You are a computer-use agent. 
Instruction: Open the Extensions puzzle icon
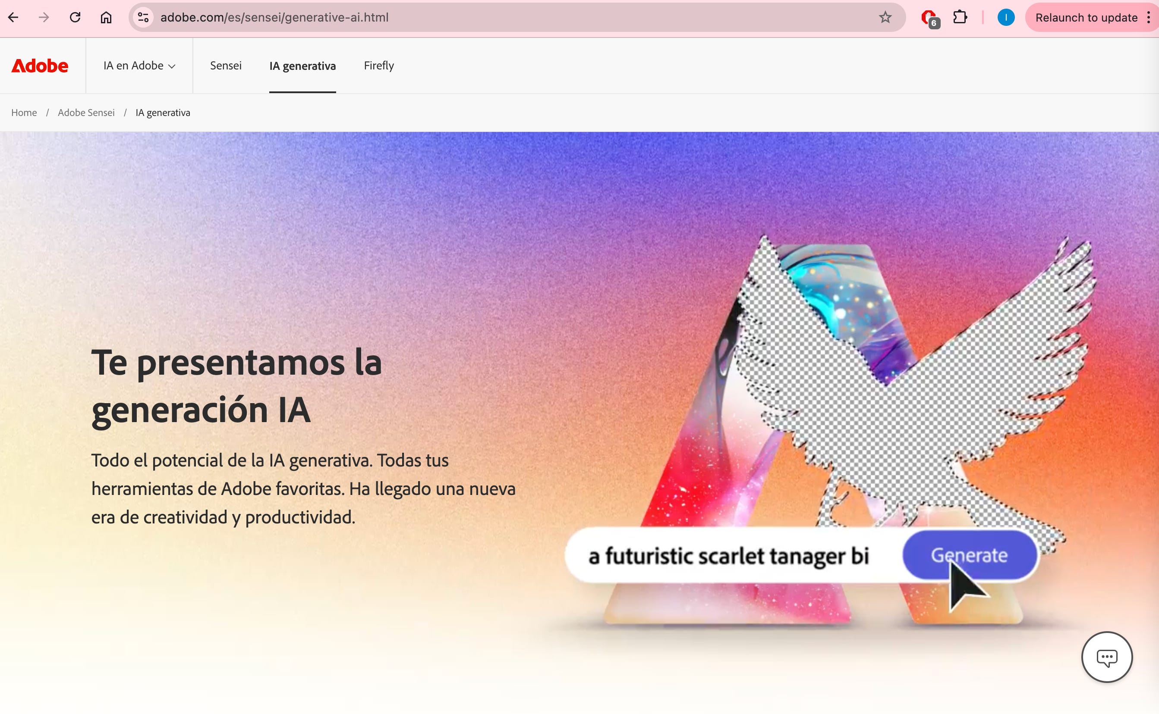click(x=960, y=18)
